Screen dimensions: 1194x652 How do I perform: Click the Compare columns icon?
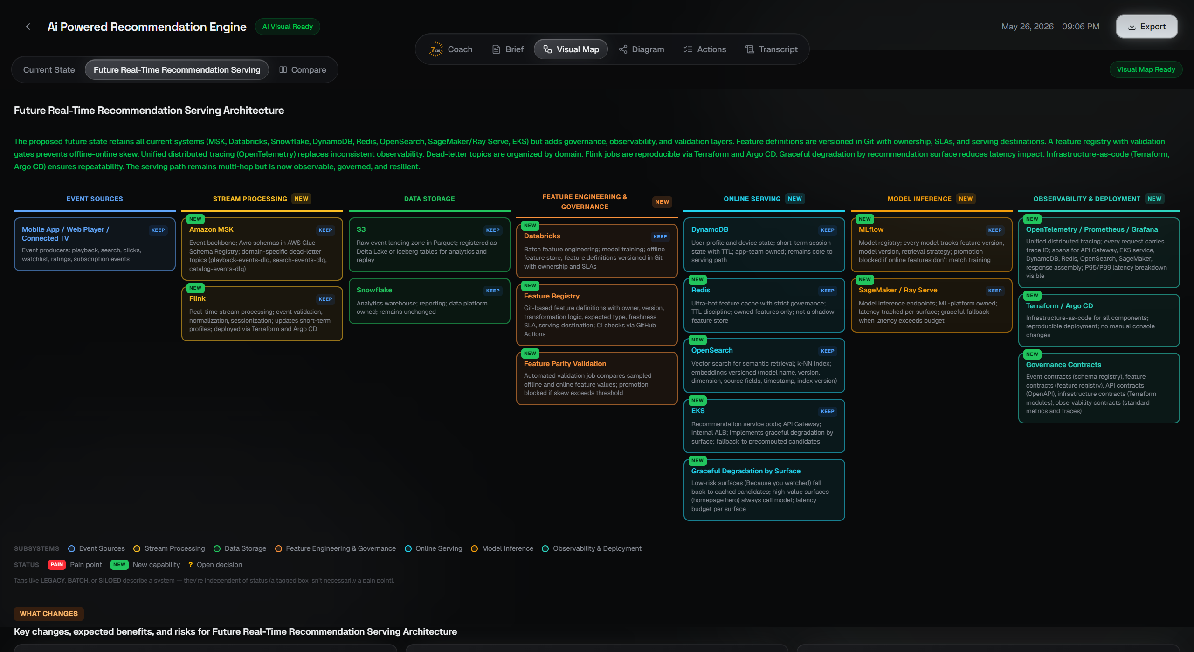click(x=283, y=70)
